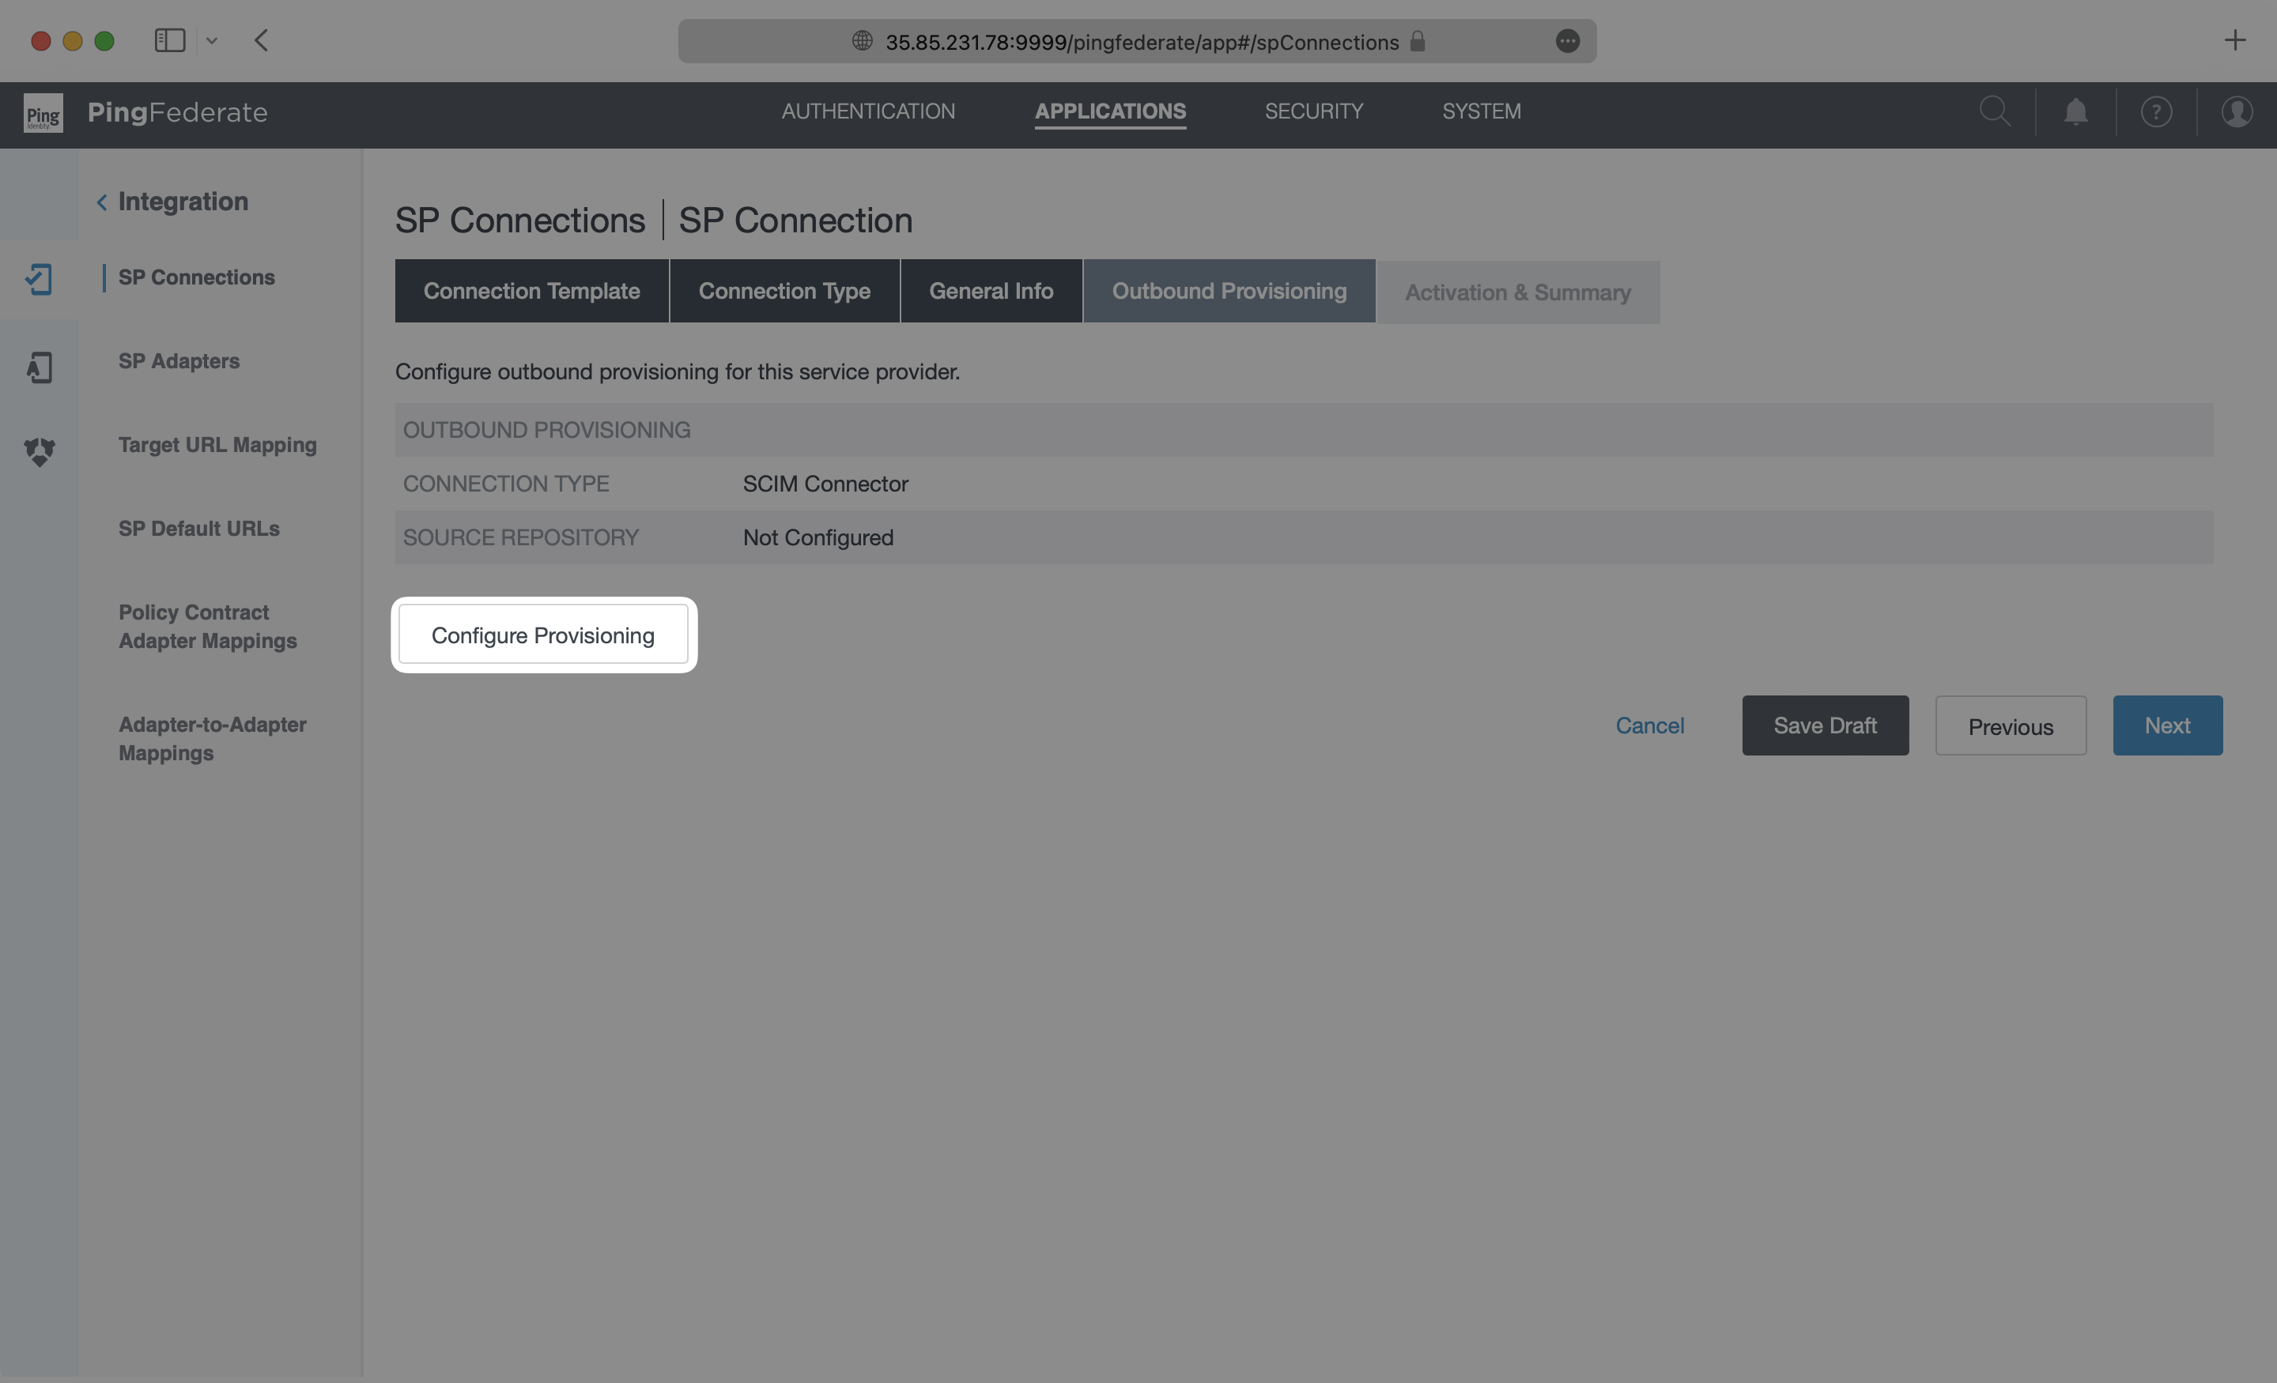Close the browser window with red button
Image resolution: width=2277 pixels, height=1383 pixels.
[x=40, y=40]
